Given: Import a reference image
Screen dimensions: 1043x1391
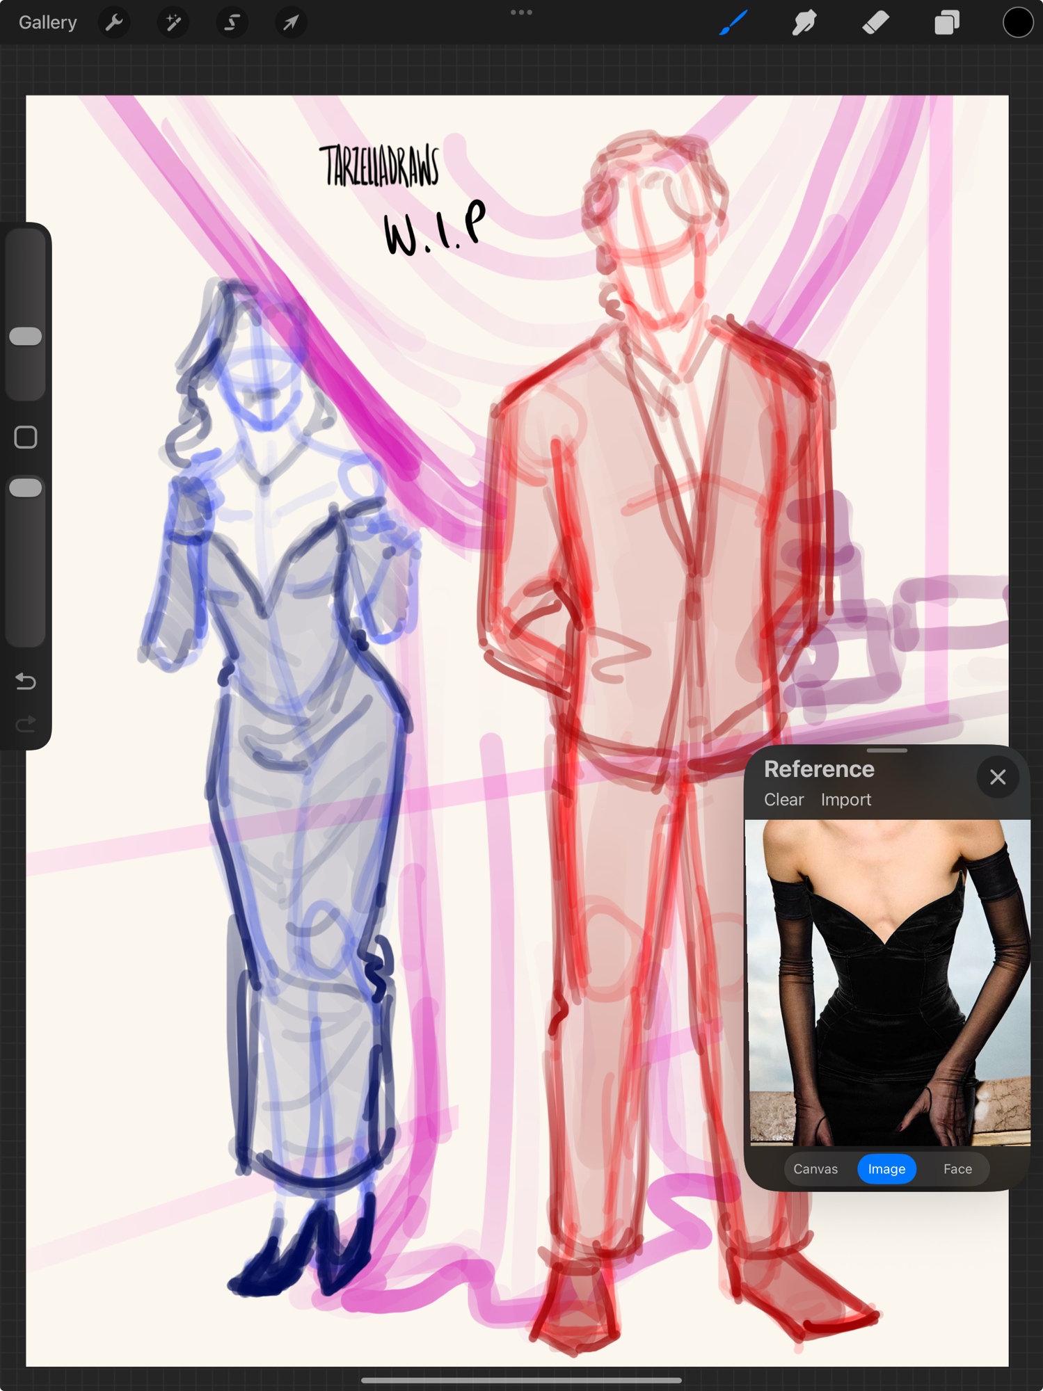Looking at the screenshot, I should coord(845,800).
